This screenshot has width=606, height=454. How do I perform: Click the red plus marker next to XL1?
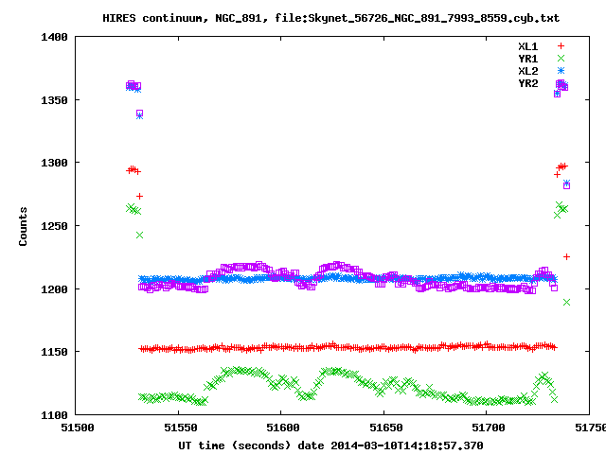coord(561,46)
